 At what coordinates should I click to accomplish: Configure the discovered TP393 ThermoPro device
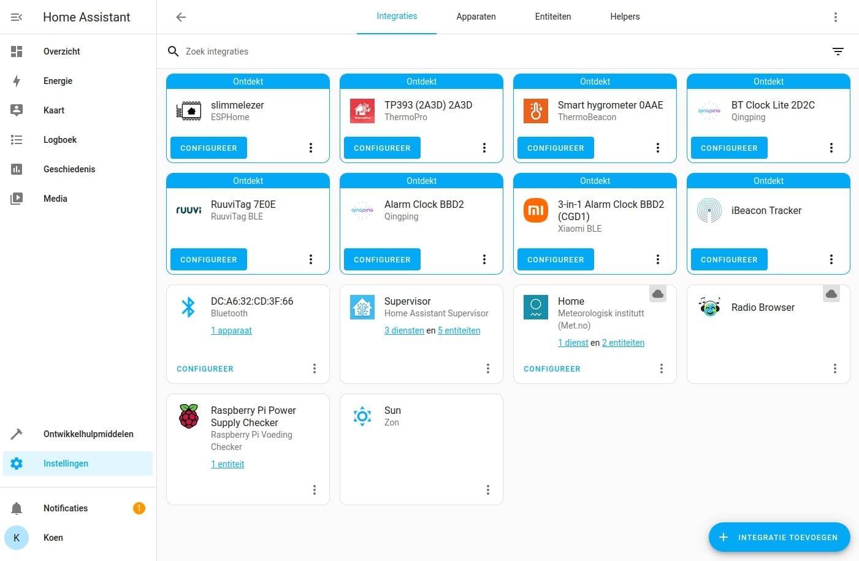click(382, 148)
